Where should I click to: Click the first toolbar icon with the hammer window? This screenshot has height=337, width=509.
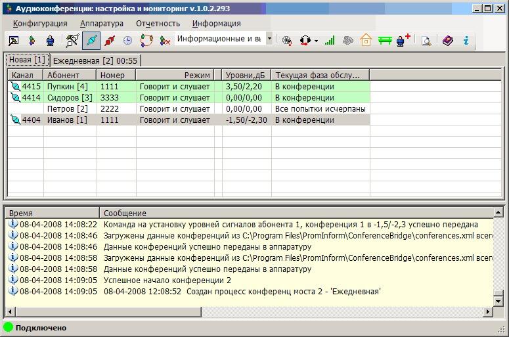14,41
